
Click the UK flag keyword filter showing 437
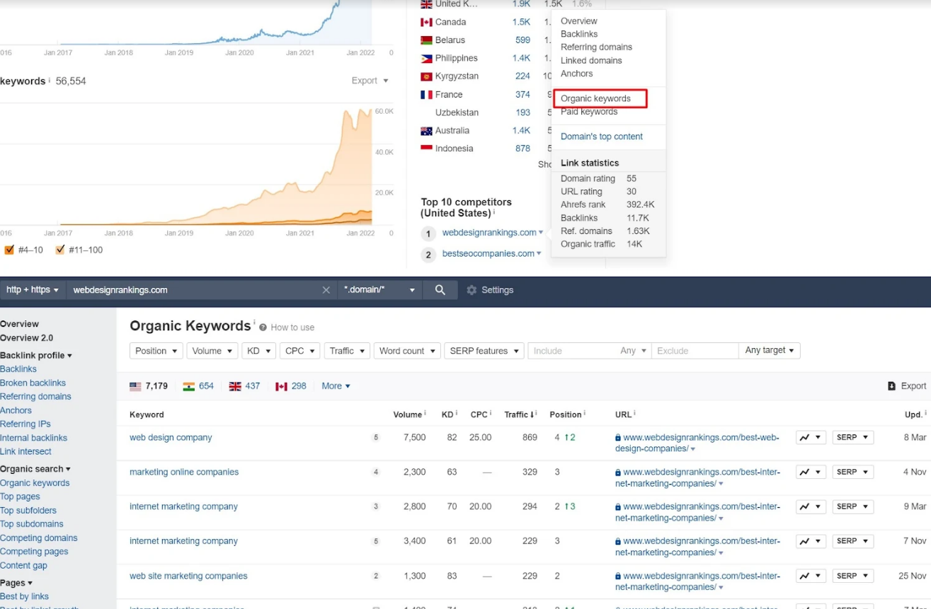[x=243, y=385]
